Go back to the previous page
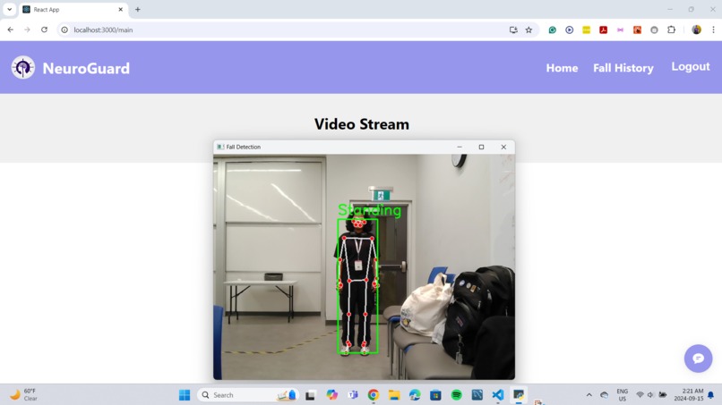The image size is (722, 405). tap(10, 30)
